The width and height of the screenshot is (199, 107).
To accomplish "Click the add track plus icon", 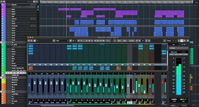I will (2, 2).
